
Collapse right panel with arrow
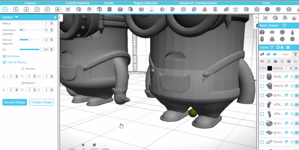click(x=256, y=18)
